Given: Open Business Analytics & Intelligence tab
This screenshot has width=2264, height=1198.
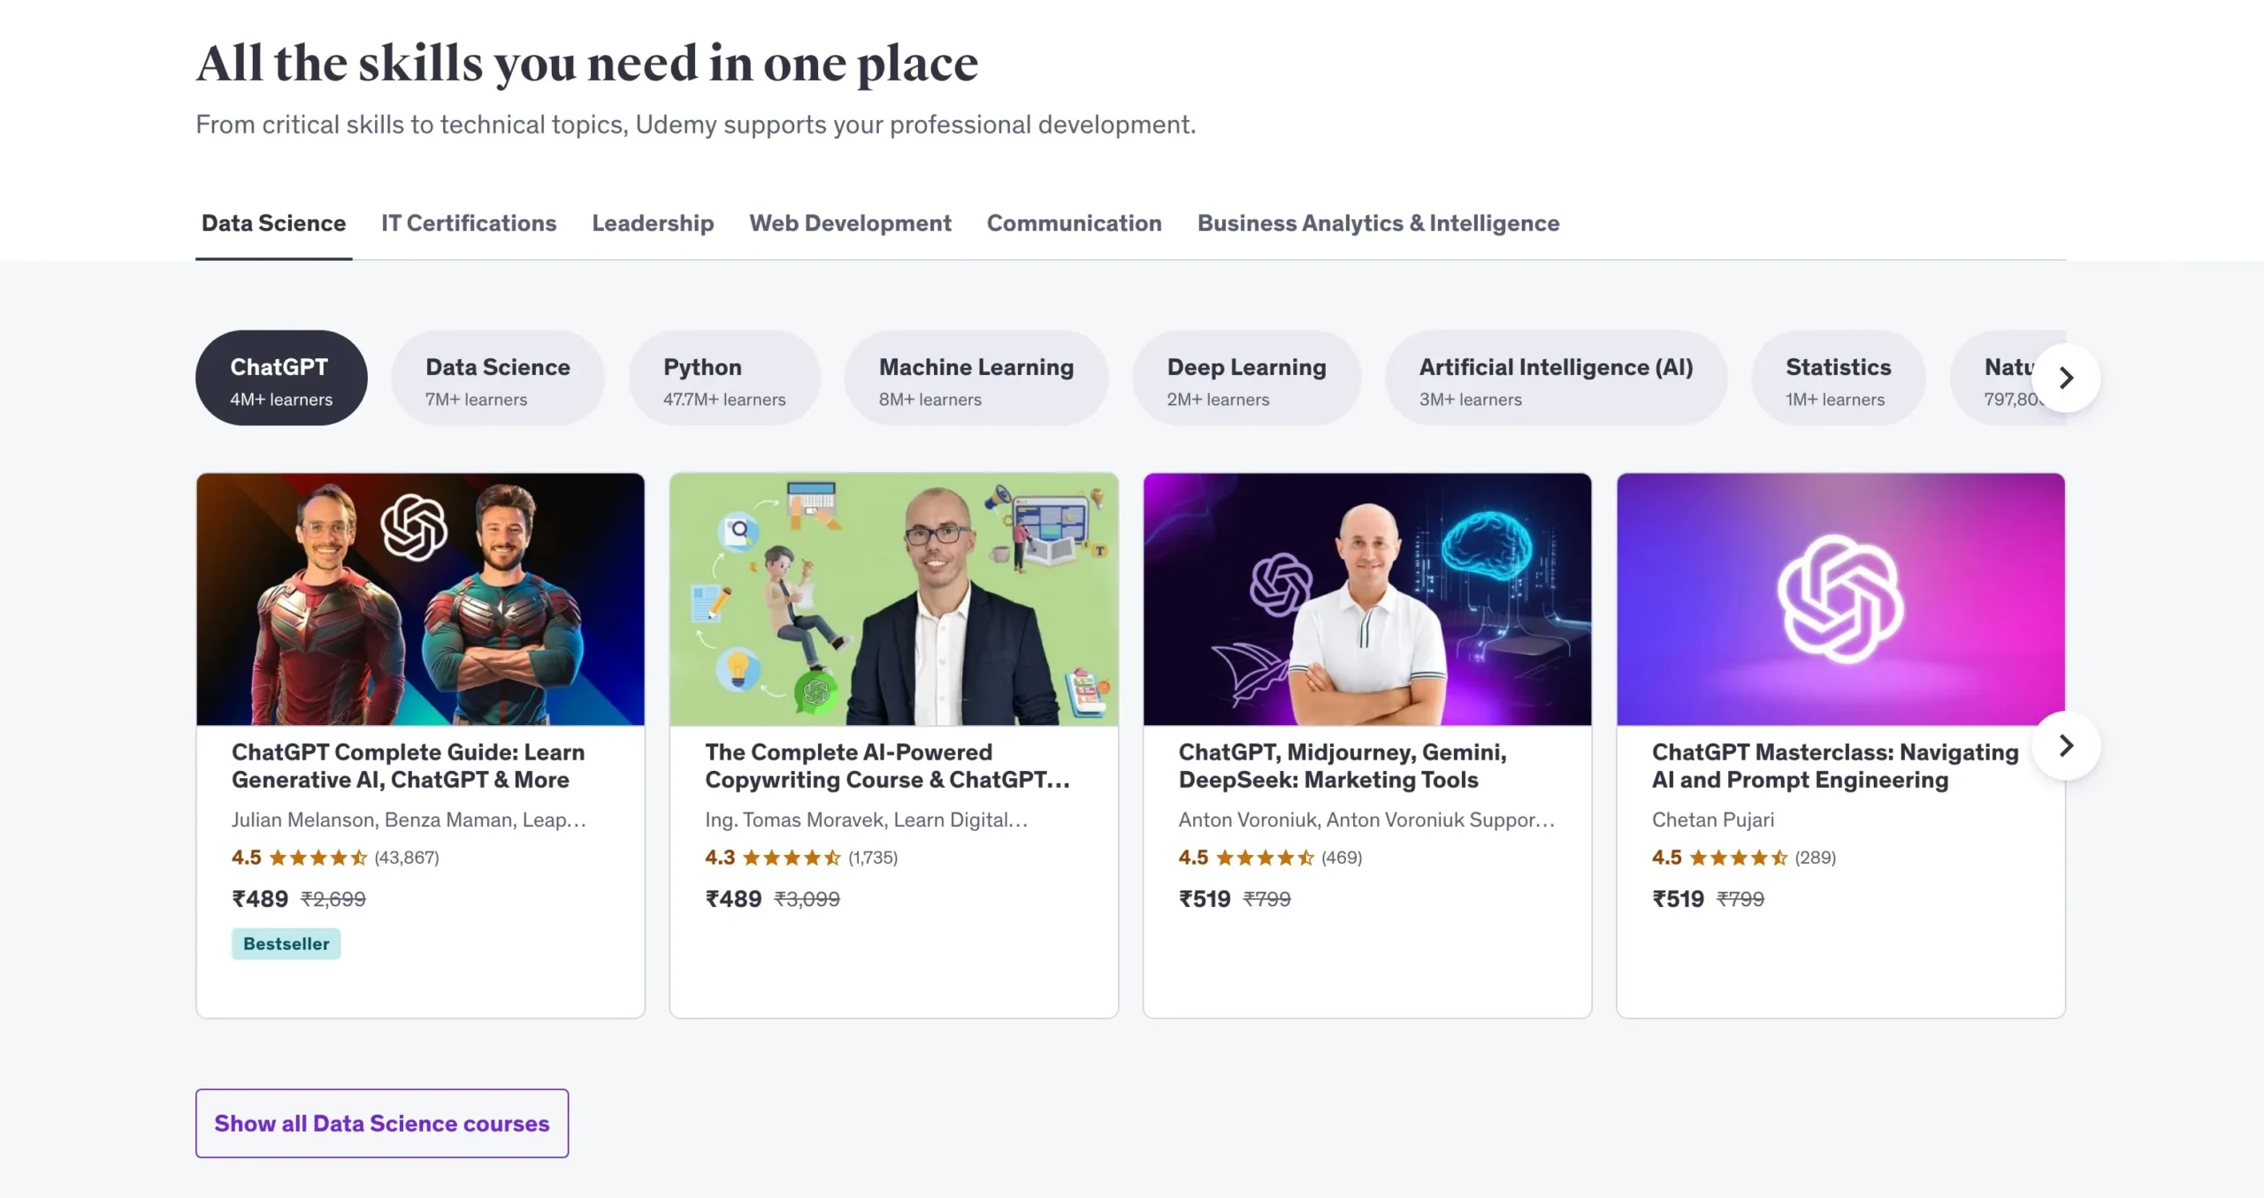Looking at the screenshot, I should pos(1378,224).
